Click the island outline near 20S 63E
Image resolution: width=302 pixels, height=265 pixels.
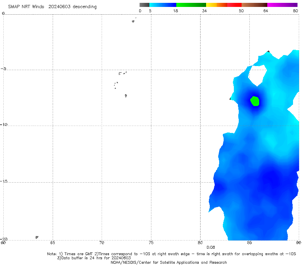point(37,237)
